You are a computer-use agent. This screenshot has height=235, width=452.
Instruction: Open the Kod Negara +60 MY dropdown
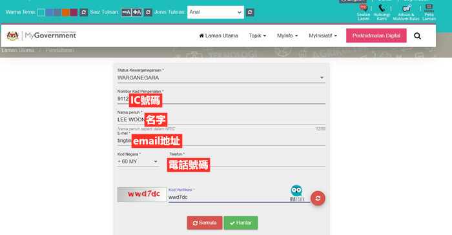pos(138,161)
